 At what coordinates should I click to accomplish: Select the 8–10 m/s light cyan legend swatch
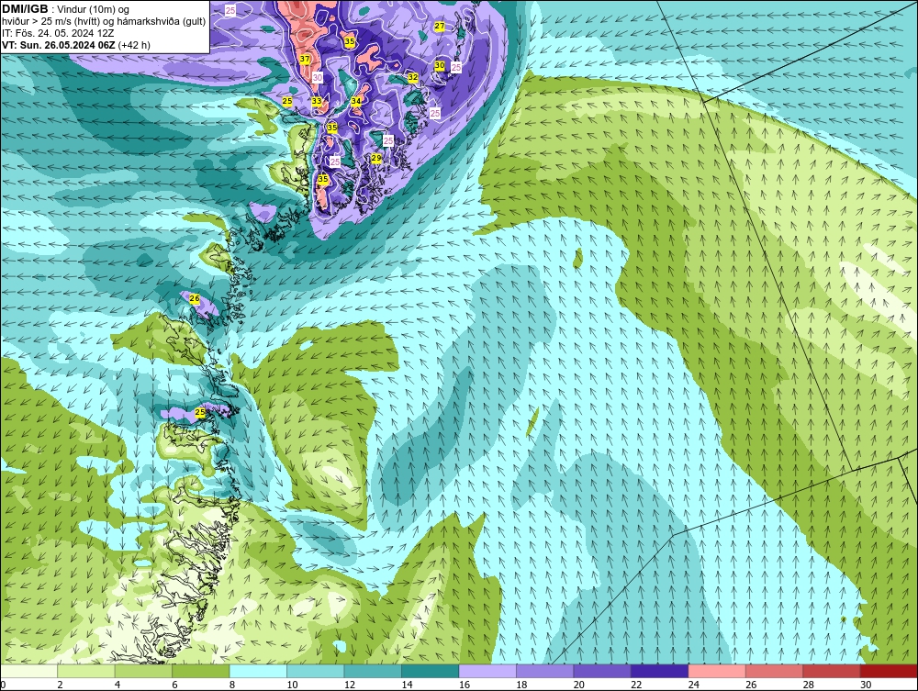coord(258,671)
